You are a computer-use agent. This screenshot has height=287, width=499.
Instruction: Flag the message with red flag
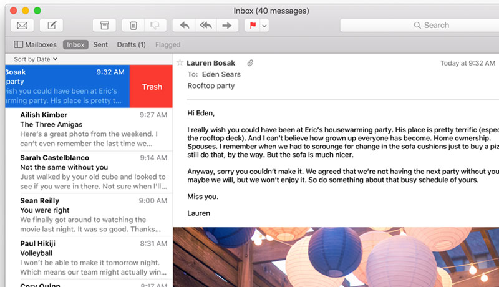[253, 26]
